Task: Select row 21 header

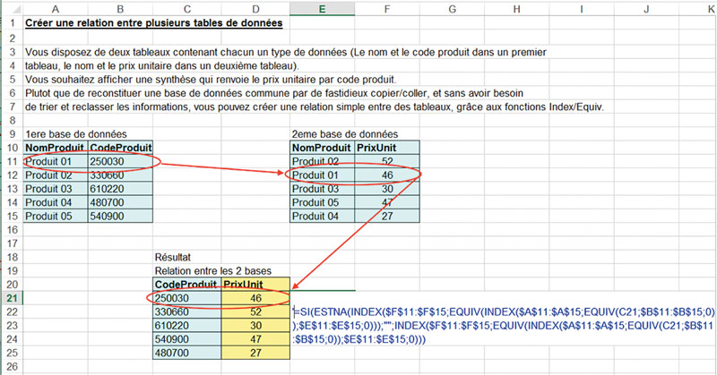Action: tap(12, 298)
